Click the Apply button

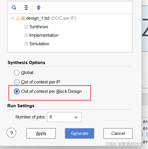pos(41,133)
